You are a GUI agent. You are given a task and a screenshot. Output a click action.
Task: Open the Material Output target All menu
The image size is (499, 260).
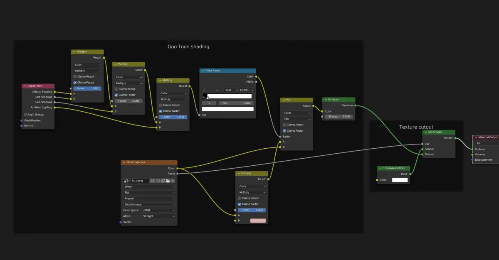coord(487,143)
